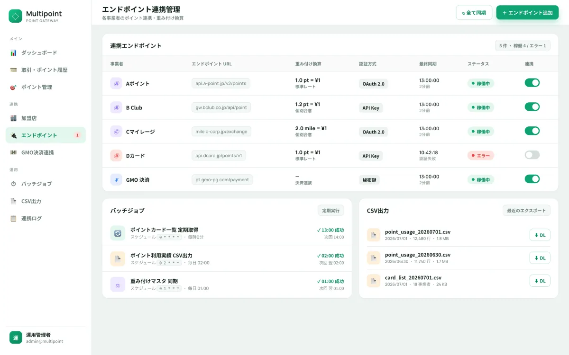Viewport: 569px width, 355px height.
Task: Click URL mile.c-corp.jp/exchange
Action: point(221,132)
